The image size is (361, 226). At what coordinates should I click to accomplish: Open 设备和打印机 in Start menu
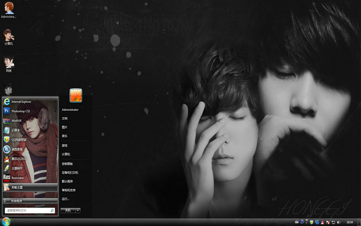[70, 172]
